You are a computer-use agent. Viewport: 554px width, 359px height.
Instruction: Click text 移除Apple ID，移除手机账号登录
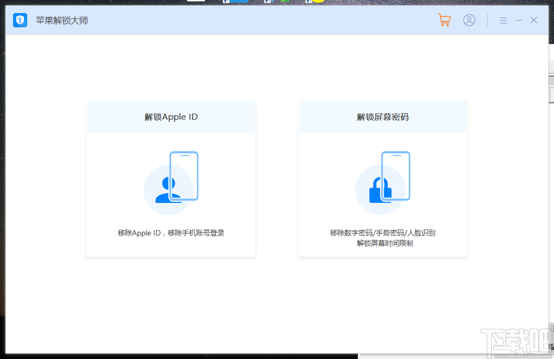(x=171, y=233)
